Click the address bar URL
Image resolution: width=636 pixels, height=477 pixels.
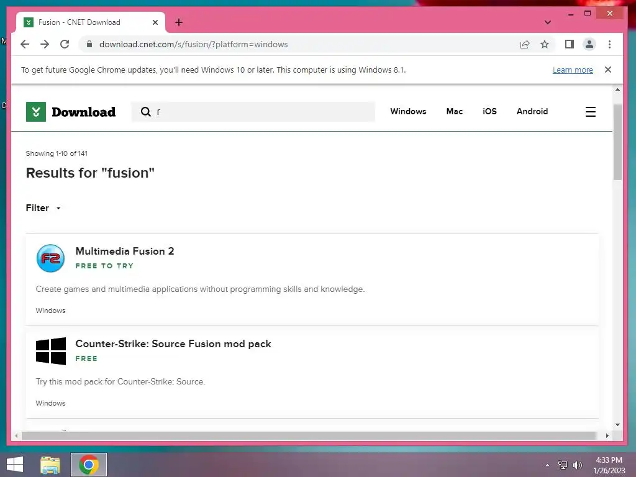(x=194, y=44)
